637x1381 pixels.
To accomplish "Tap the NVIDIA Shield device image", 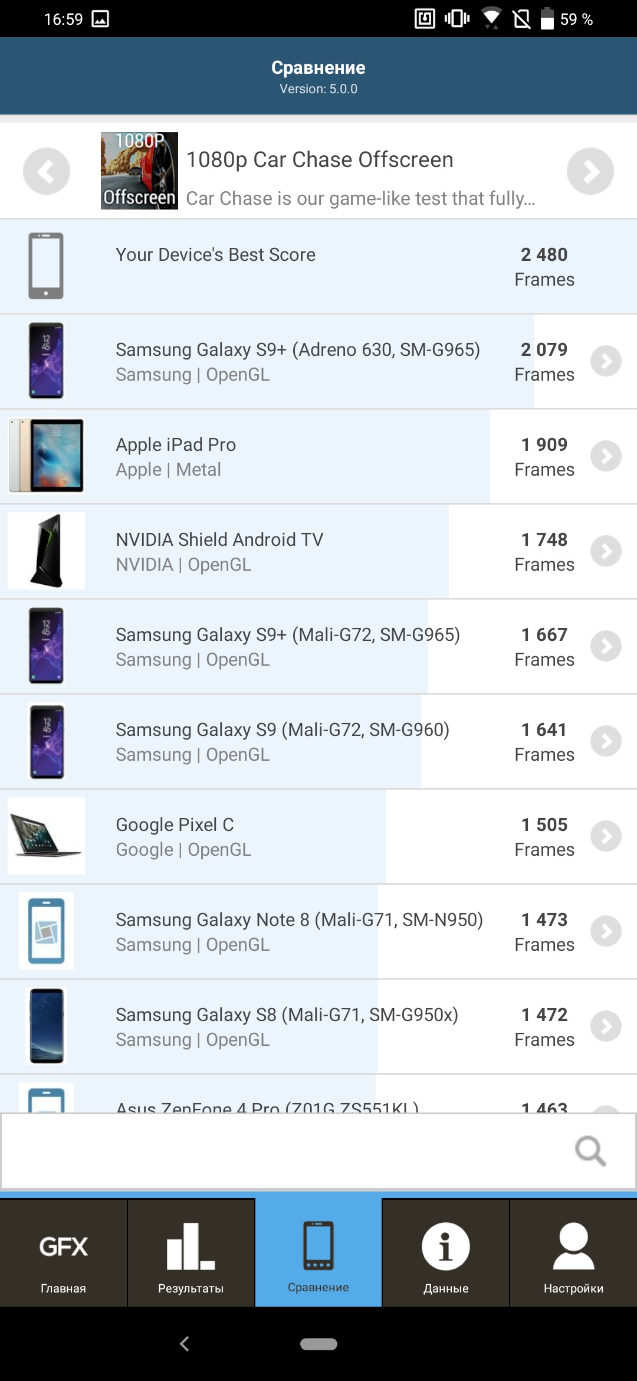I will click(x=46, y=551).
